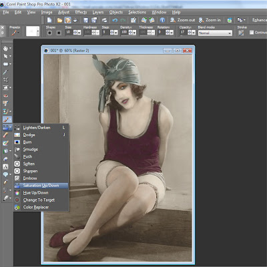Click the Redo arrow icon

pos(123,20)
